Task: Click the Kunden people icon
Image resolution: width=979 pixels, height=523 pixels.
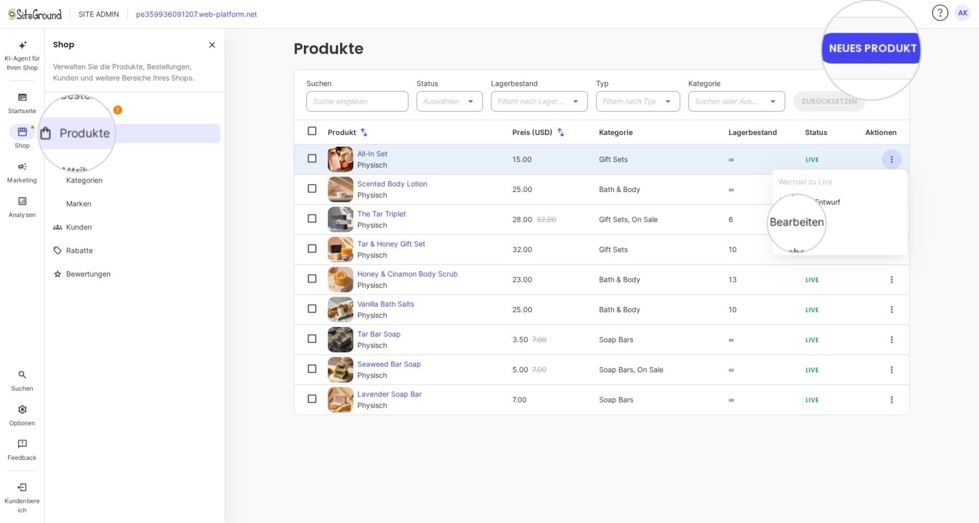Action: [x=58, y=227]
